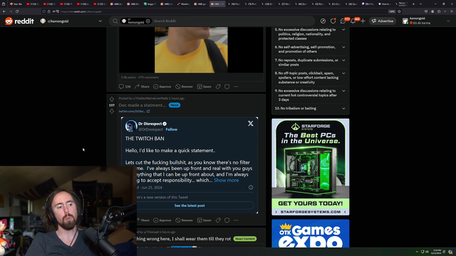This screenshot has height=256, width=456.
Task: Click the search magnifier icon
Action: (115, 21)
